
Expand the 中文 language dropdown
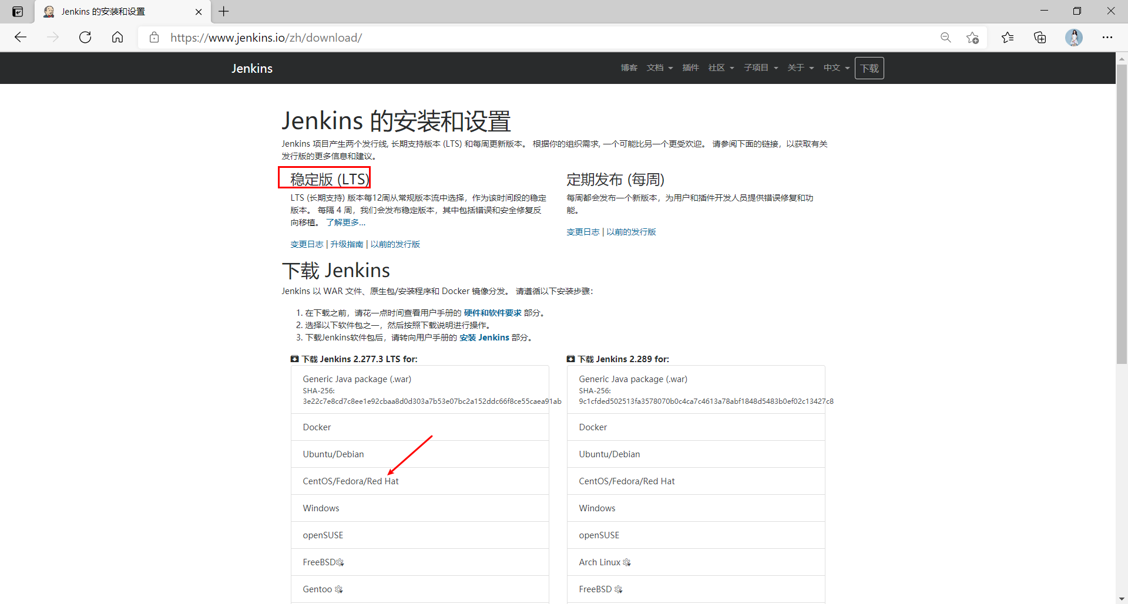click(837, 68)
